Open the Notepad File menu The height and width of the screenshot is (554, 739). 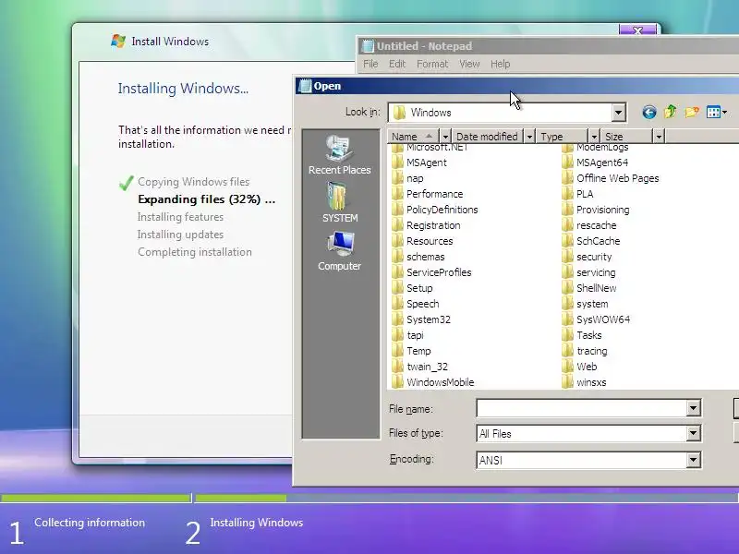[x=370, y=64]
